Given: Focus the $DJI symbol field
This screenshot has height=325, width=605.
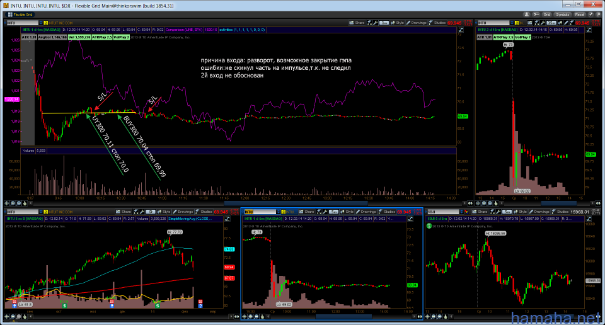Looking at the screenshot, I should click(443, 212).
